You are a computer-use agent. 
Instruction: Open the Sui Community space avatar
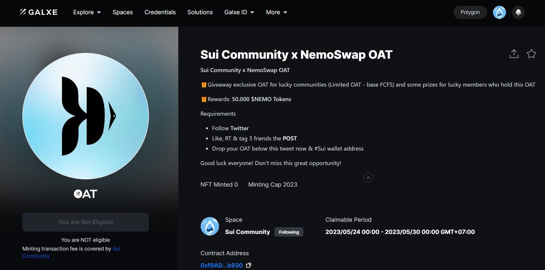pos(210,226)
